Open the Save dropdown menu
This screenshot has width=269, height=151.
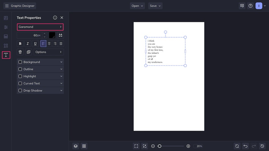point(155,6)
